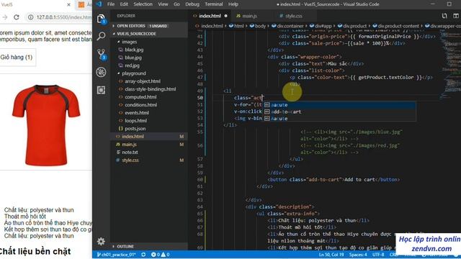Select git branch ch01_practice_01 in status bar
The image size is (461, 259).
point(117,255)
